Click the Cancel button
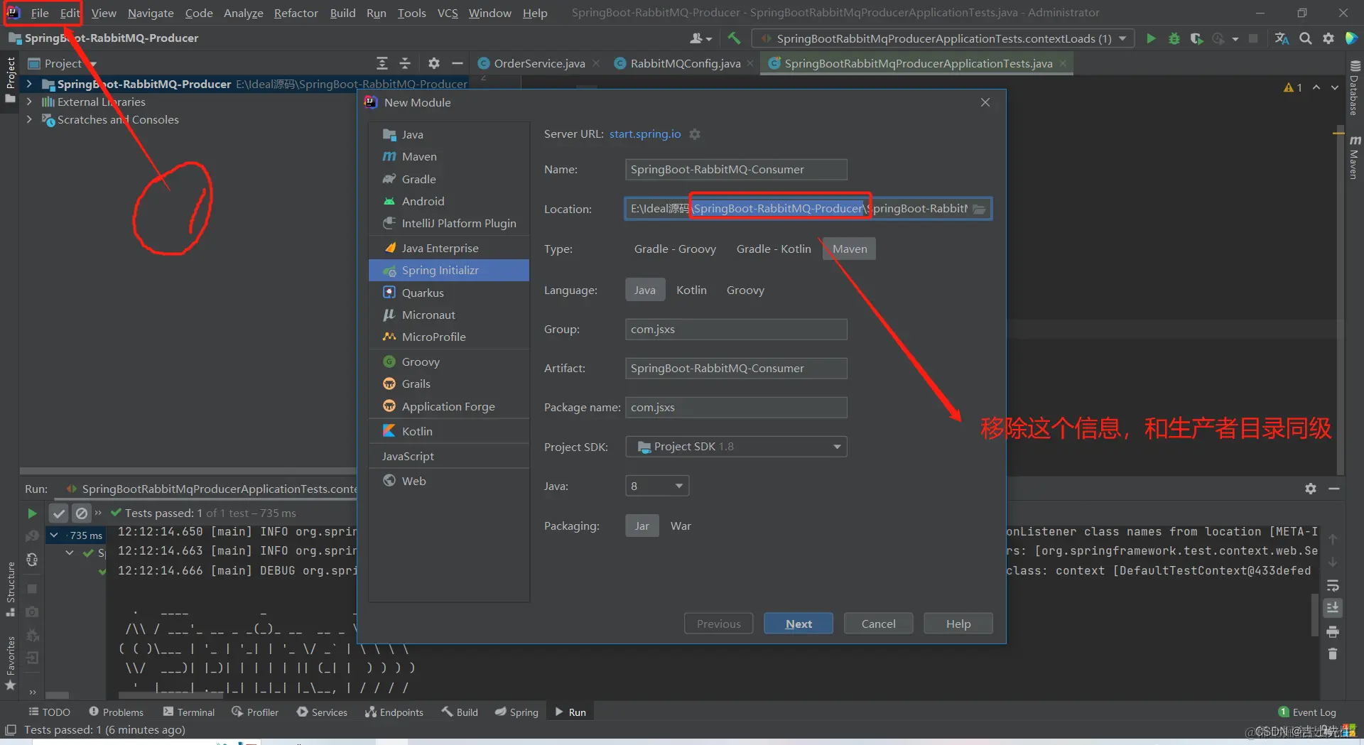1364x745 pixels. point(878,624)
